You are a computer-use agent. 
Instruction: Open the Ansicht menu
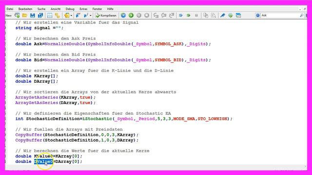pyautogui.click(x=56, y=9)
